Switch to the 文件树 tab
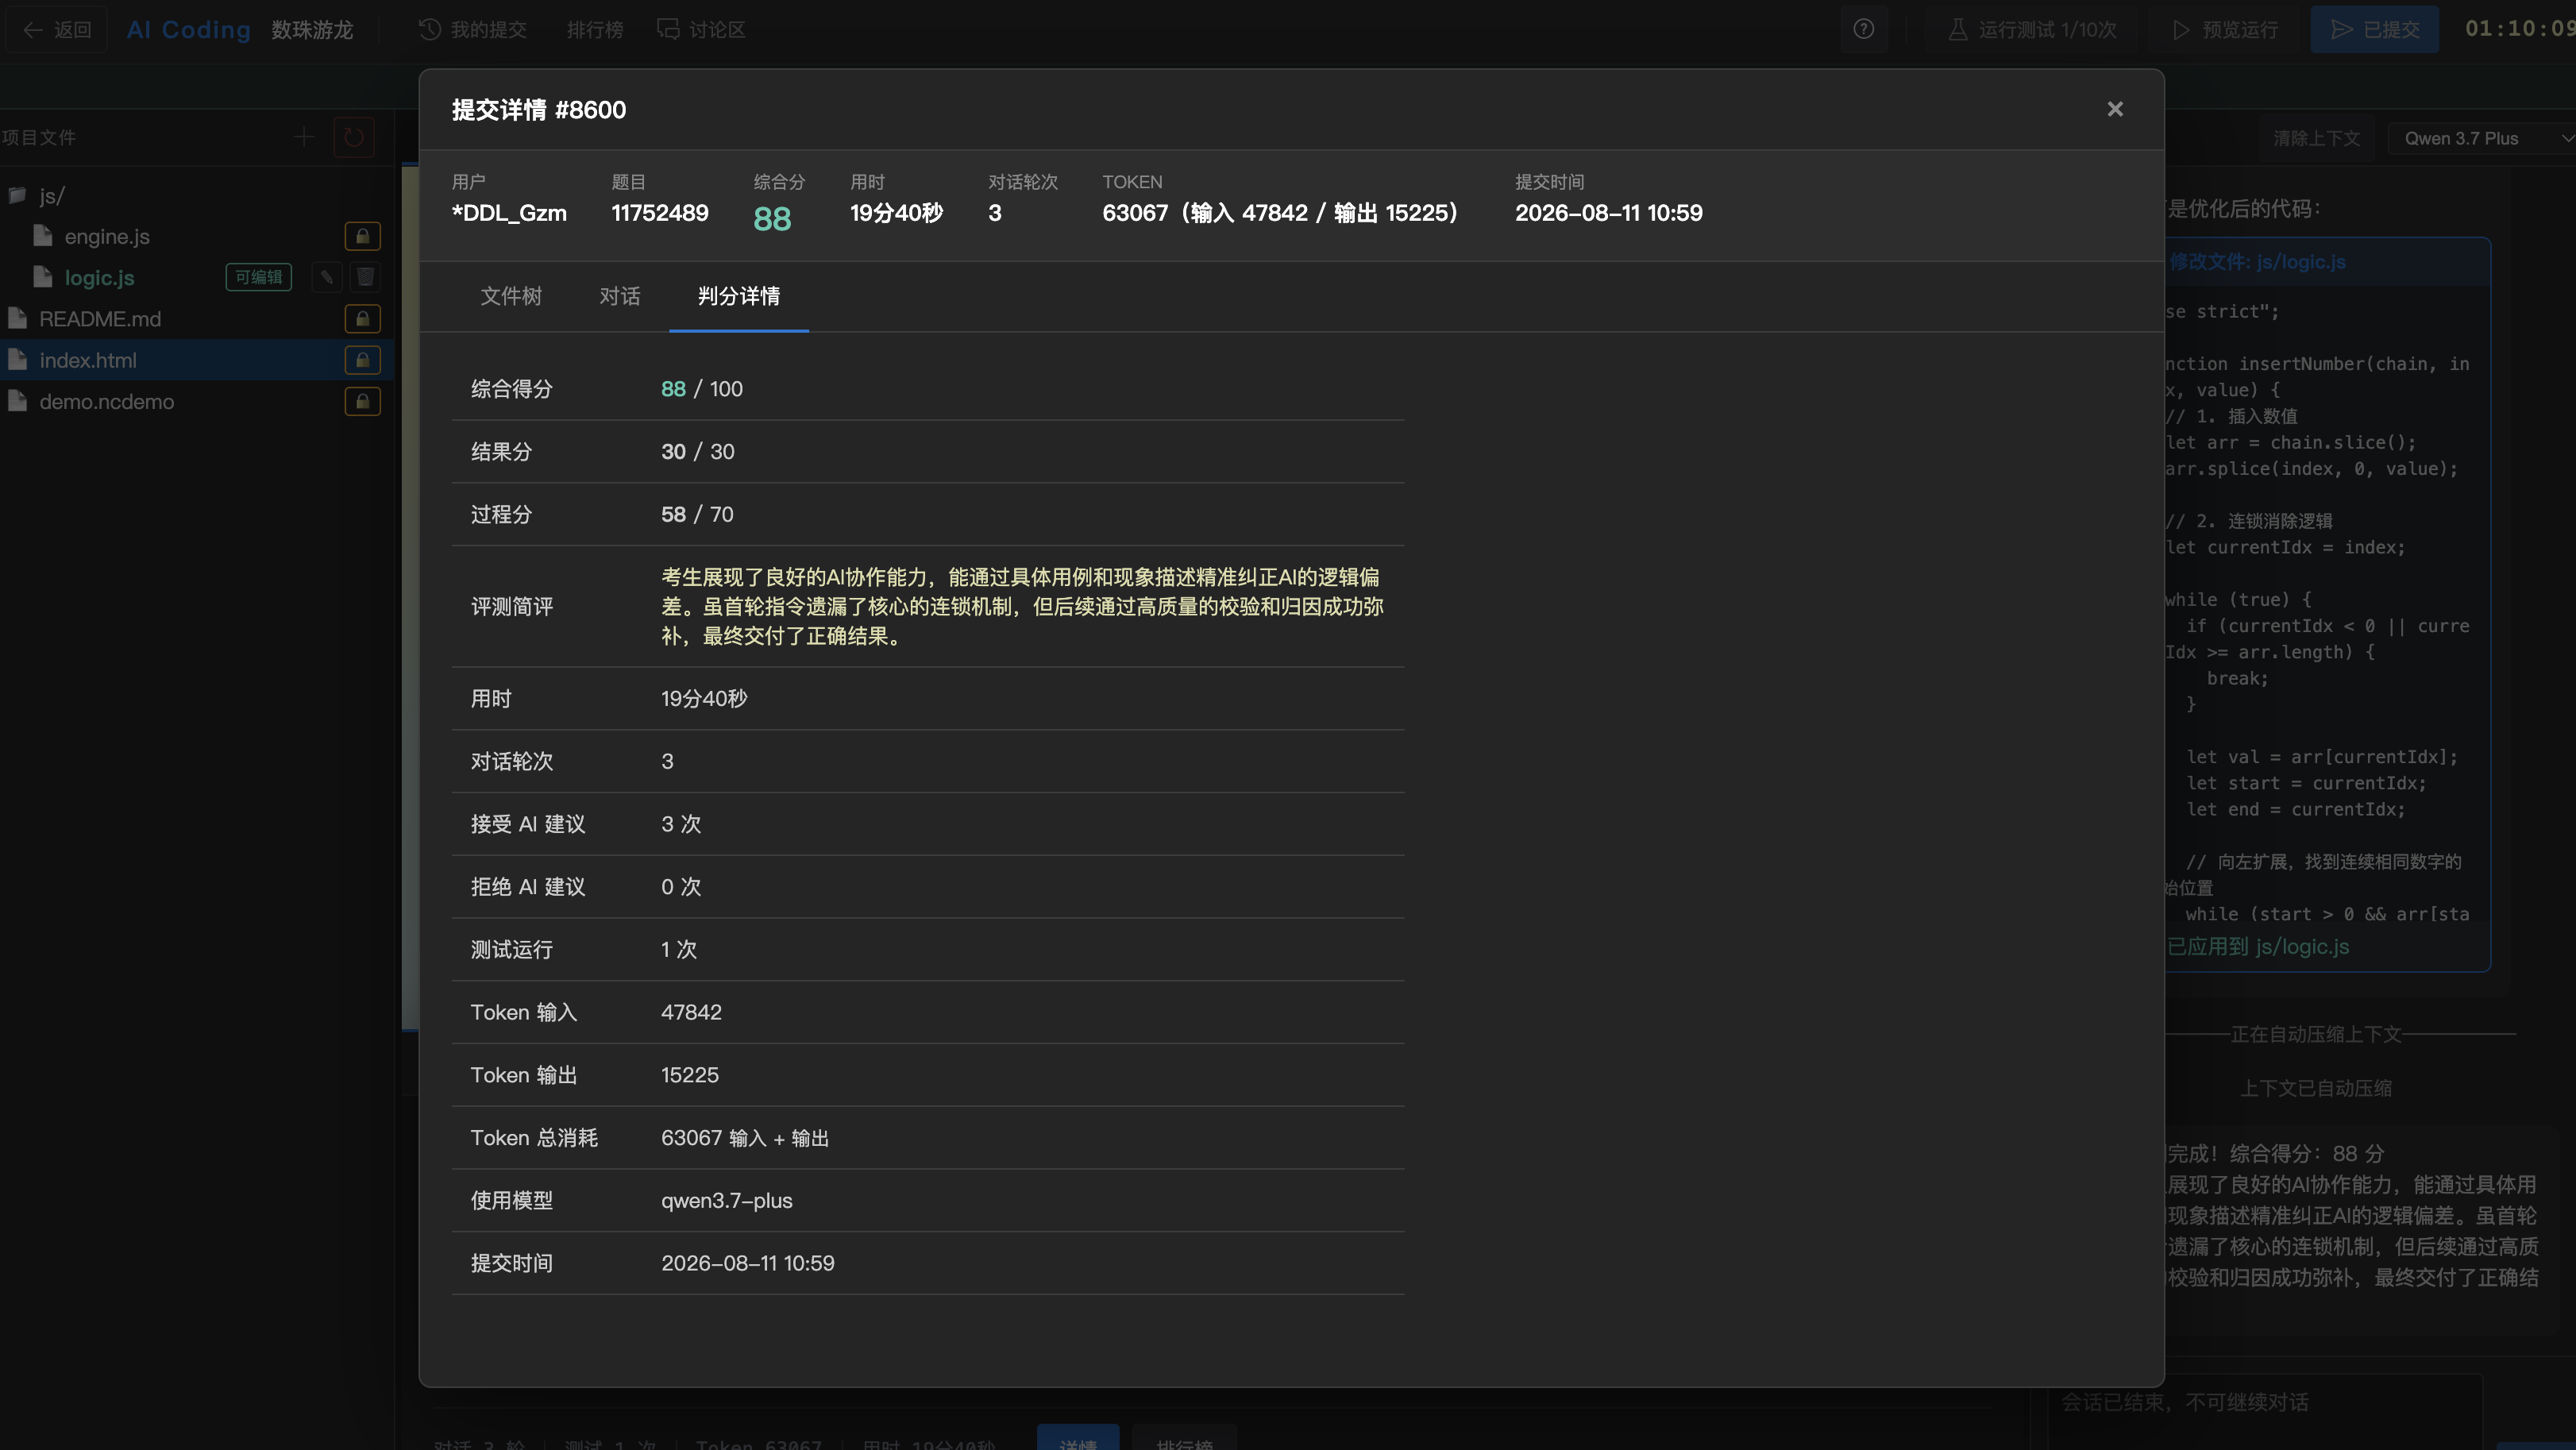This screenshot has width=2576, height=1450. (511, 296)
